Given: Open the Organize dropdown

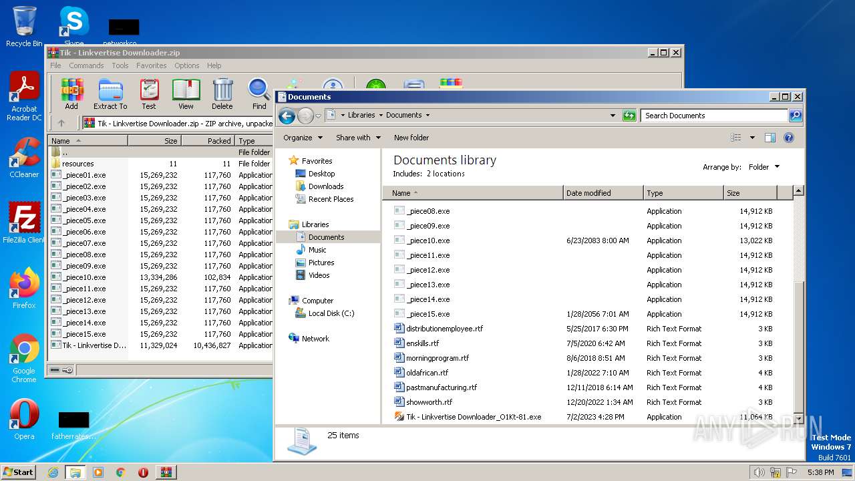Looking at the screenshot, I should pos(303,138).
